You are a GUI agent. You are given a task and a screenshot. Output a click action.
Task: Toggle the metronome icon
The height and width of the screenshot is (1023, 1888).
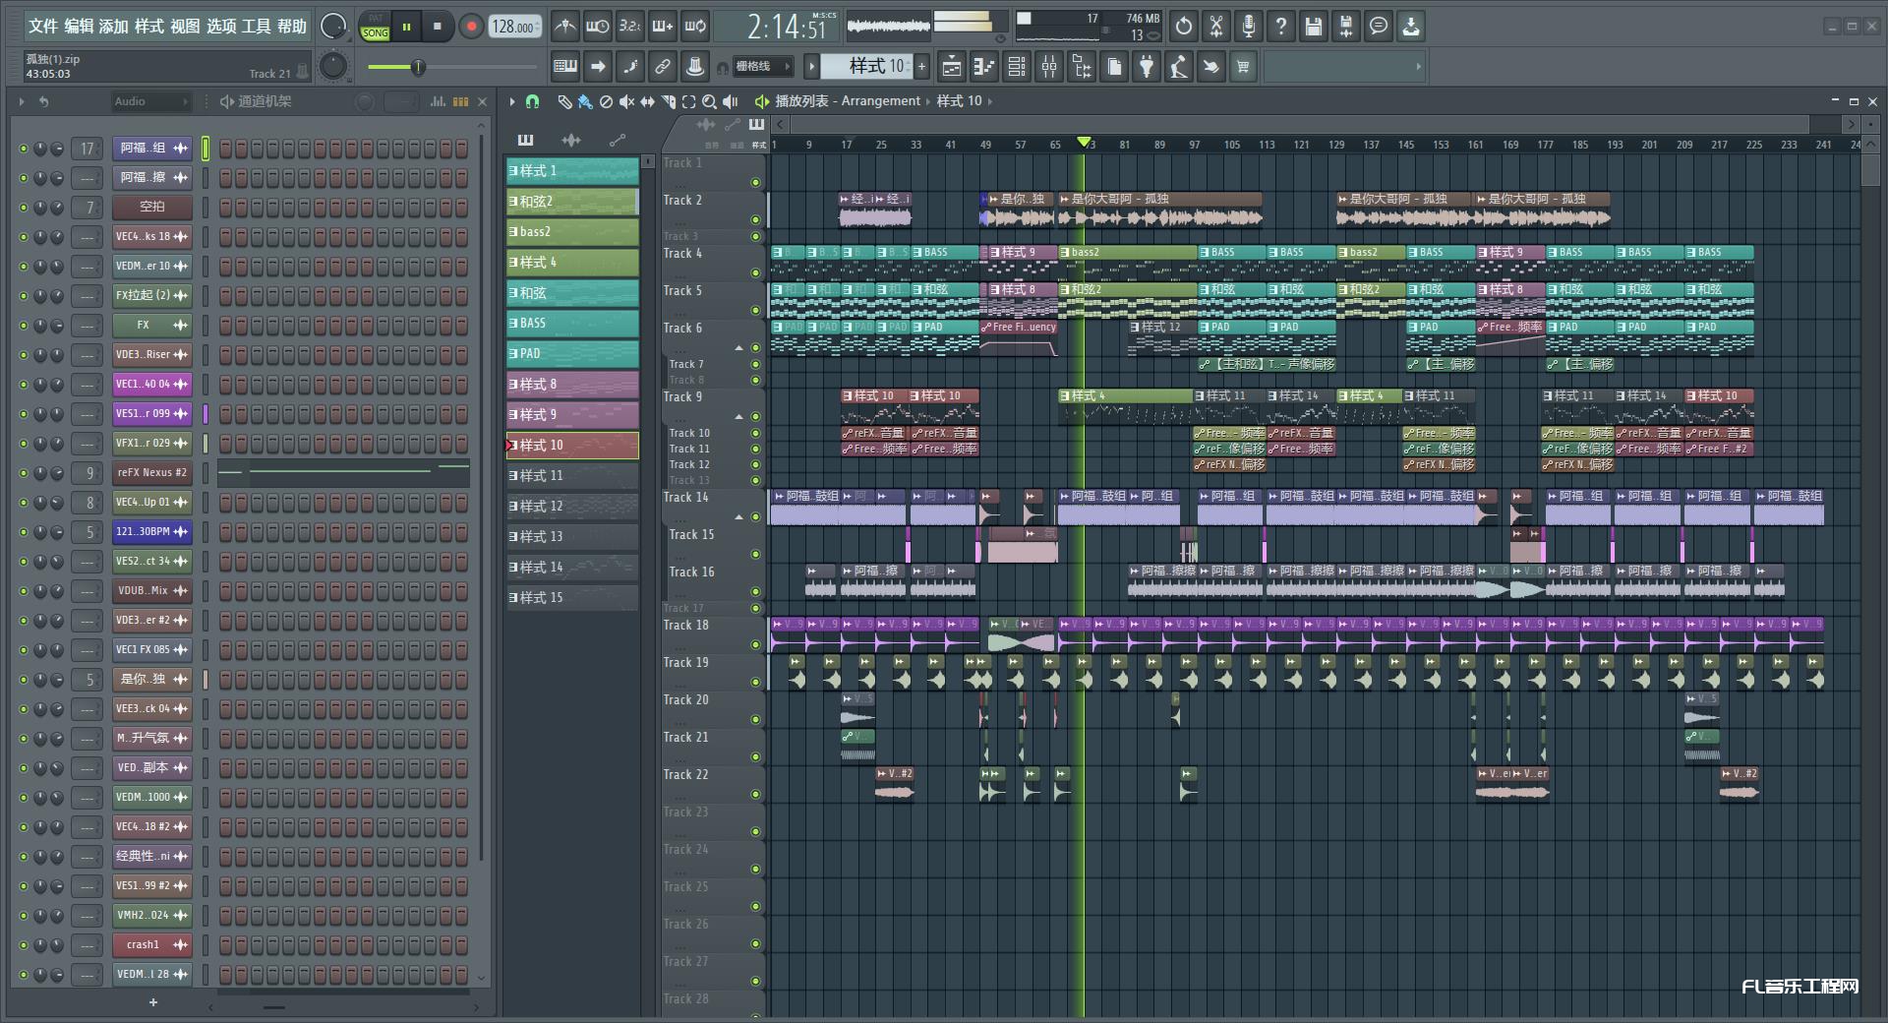click(x=564, y=27)
